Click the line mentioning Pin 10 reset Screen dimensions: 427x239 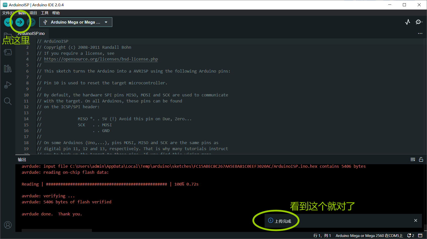coord(102,83)
